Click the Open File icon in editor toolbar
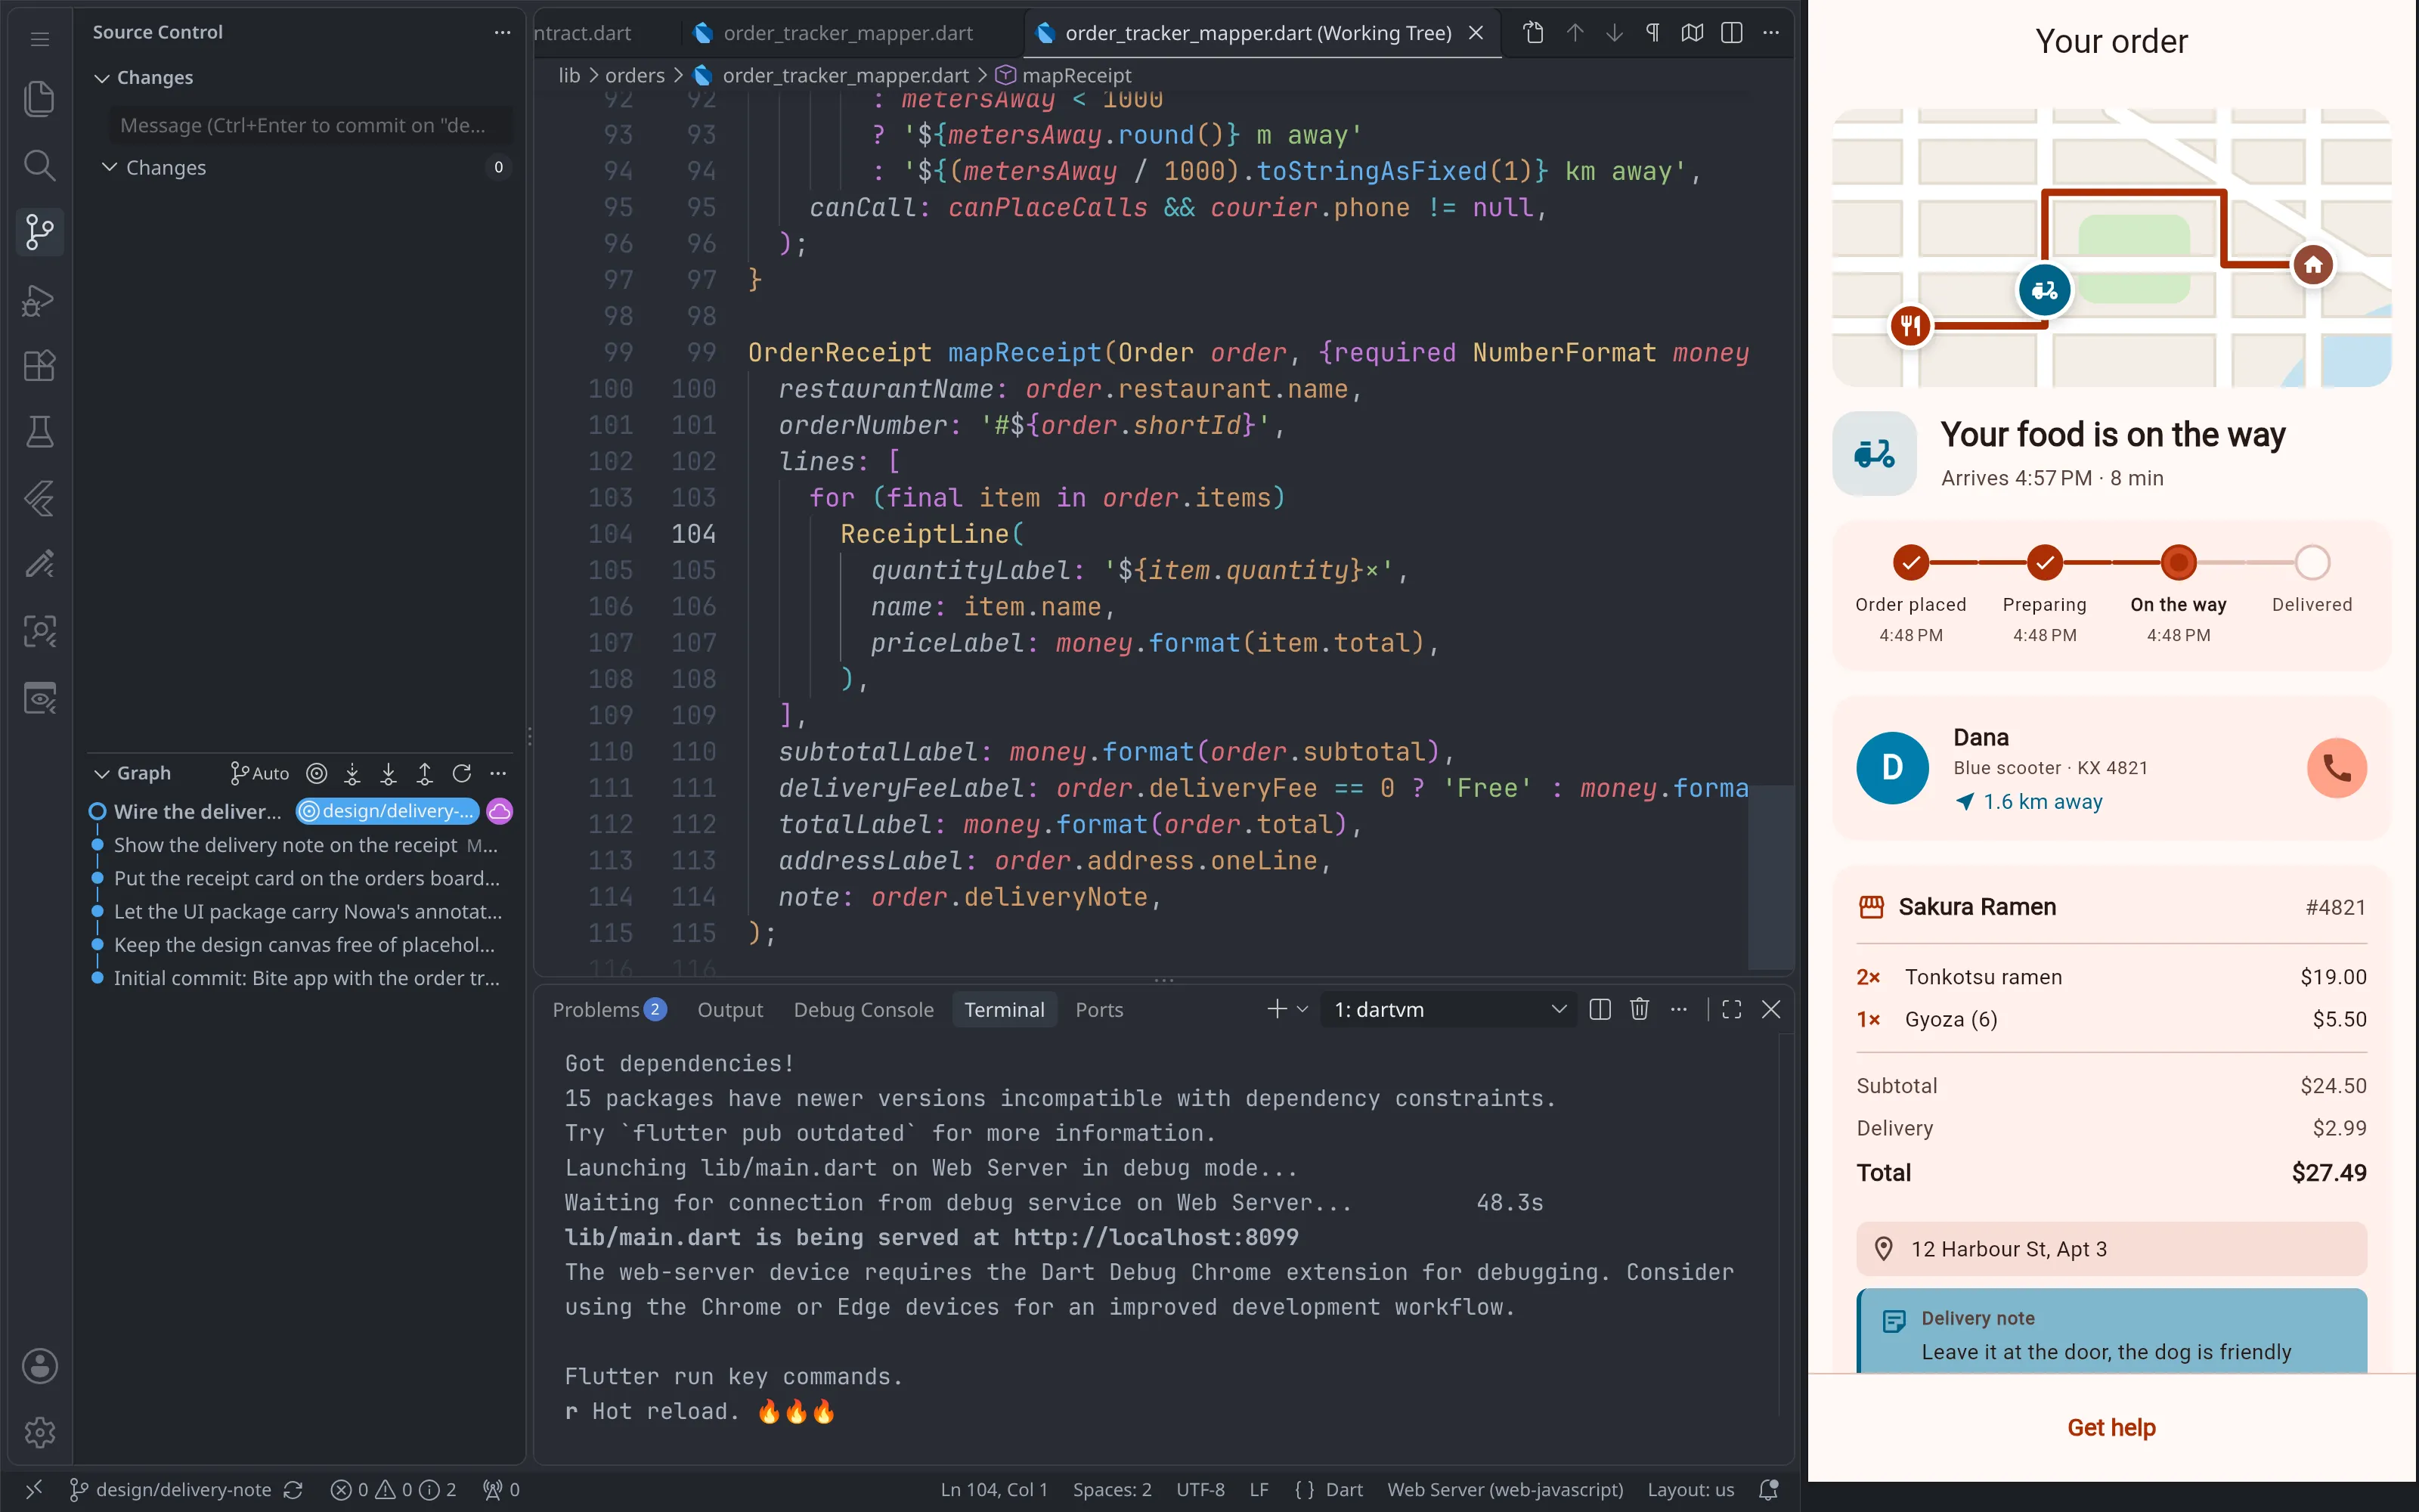Image resolution: width=2419 pixels, height=1512 pixels. [1533, 33]
